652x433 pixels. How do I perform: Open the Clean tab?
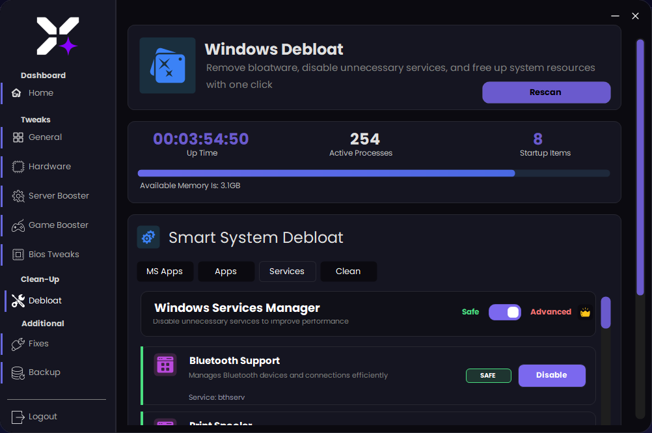pos(348,272)
